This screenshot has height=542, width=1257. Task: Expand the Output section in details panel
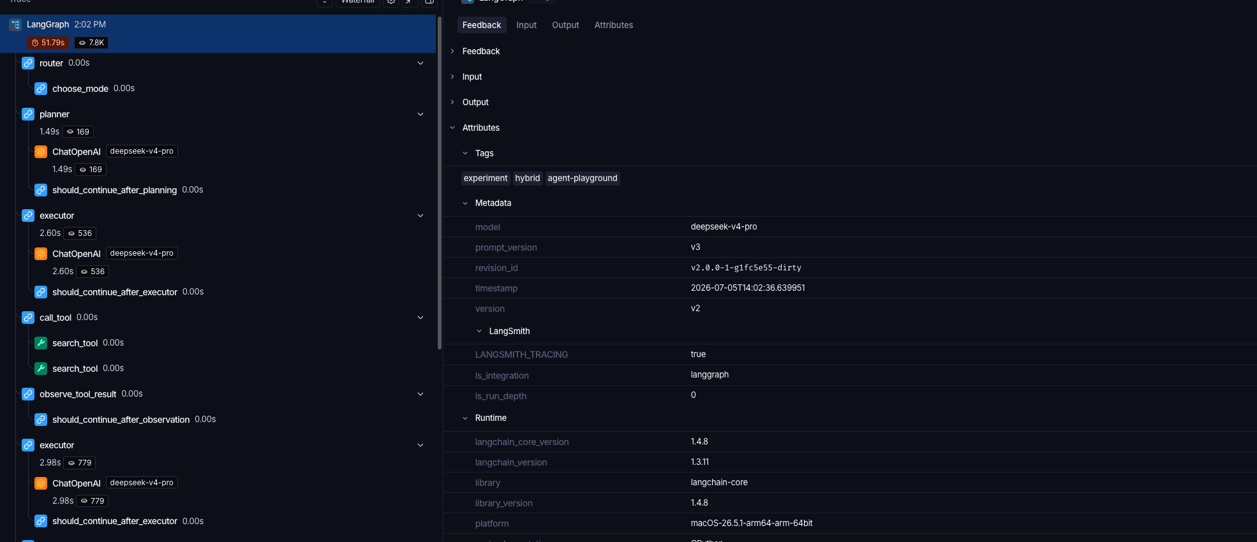pos(452,102)
